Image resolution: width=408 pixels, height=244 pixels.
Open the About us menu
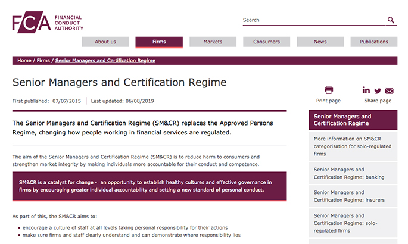(105, 42)
